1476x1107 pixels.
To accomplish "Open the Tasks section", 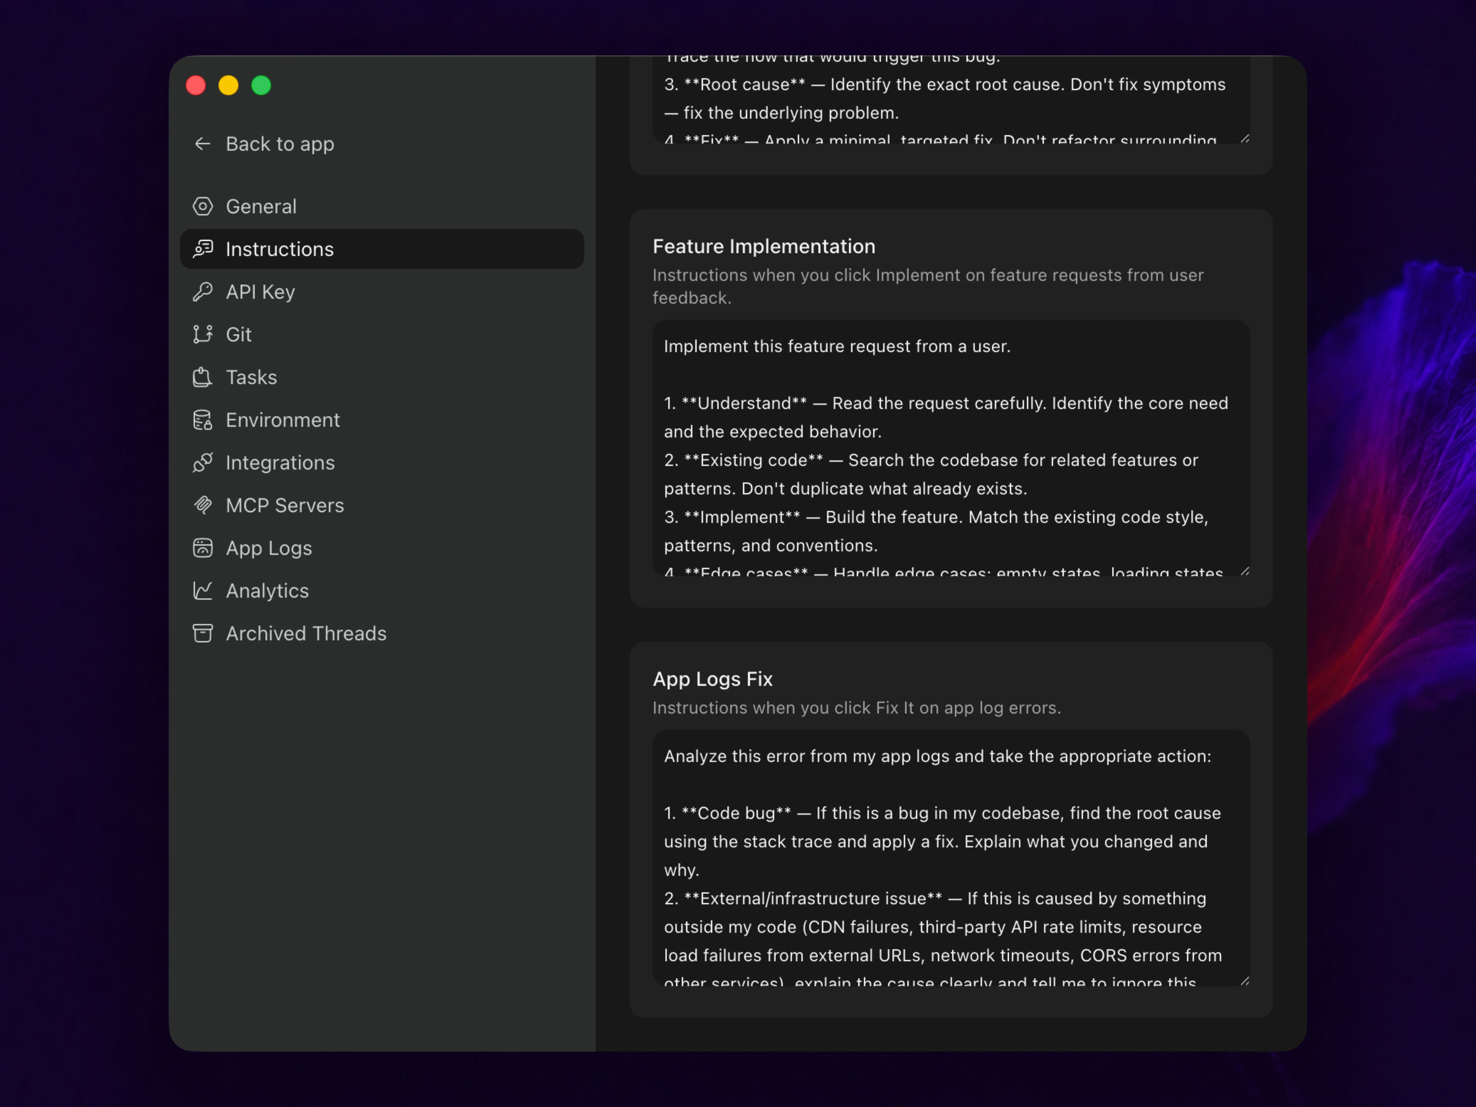I will click(382, 377).
